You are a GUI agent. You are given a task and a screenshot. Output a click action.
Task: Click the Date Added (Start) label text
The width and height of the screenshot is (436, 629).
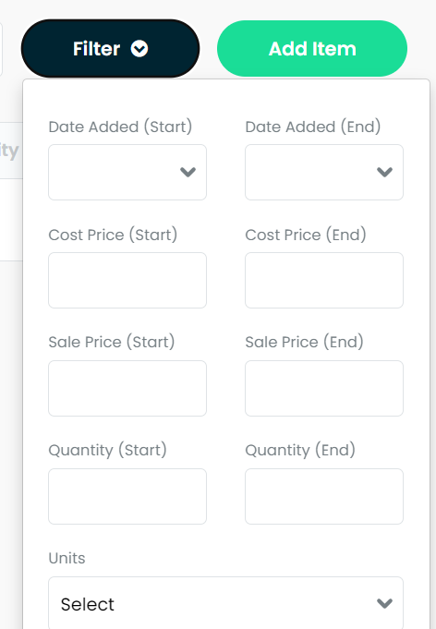tap(120, 127)
